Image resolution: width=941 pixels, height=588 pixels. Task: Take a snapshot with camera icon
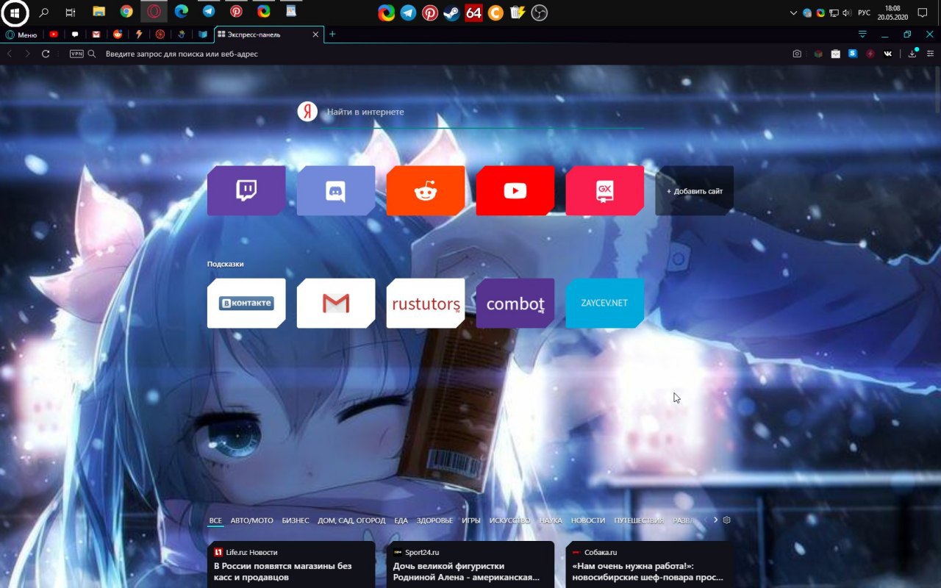click(797, 54)
